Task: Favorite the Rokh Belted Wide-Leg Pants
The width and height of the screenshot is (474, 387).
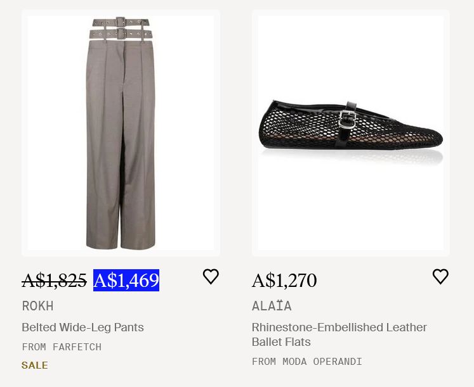Action: [x=211, y=277]
